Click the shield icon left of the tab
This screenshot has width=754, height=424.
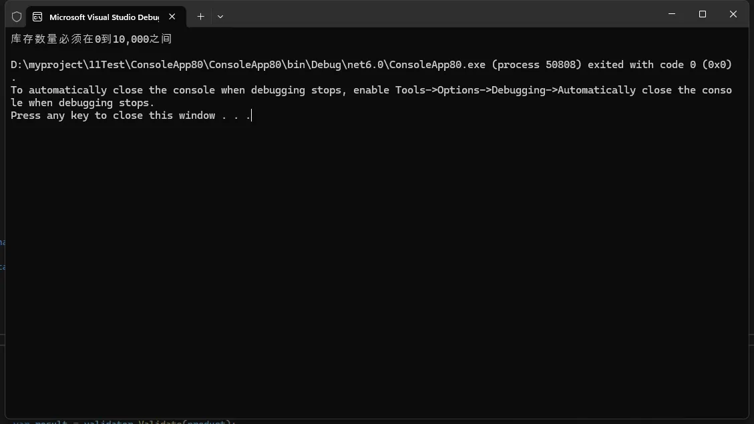pos(17,17)
